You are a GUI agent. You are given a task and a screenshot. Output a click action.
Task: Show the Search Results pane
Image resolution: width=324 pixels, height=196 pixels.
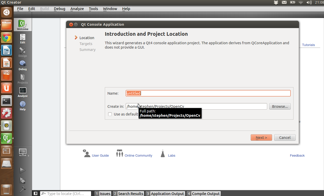(x=128, y=193)
